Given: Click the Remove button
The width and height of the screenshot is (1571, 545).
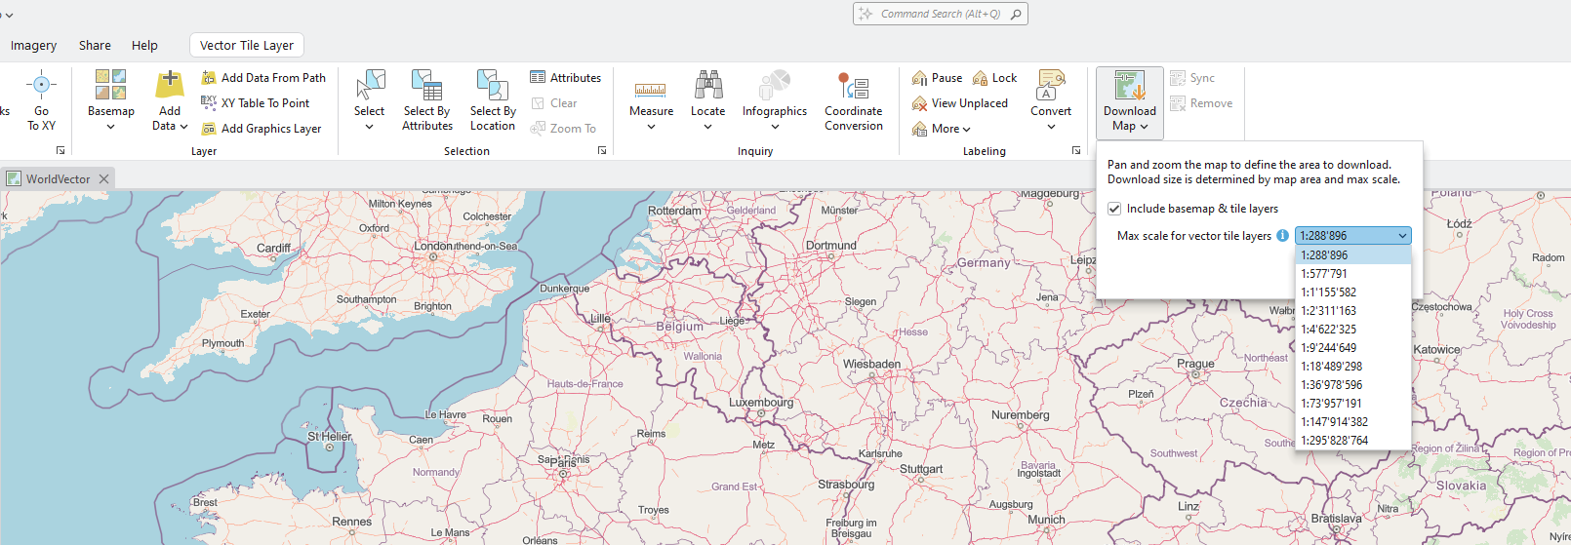Looking at the screenshot, I should (1201, 103).
